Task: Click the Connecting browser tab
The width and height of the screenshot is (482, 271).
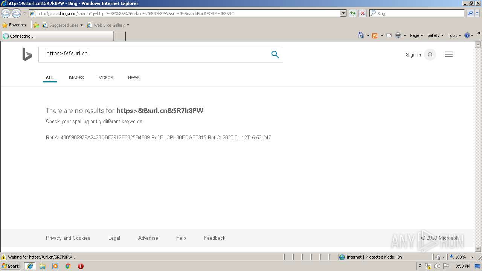Action: tap(57, 36)
